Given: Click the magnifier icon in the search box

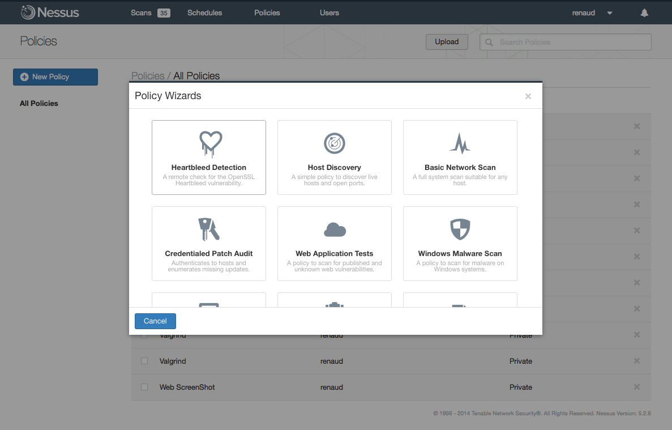Looking at the screenshot, I should [489, 42].
